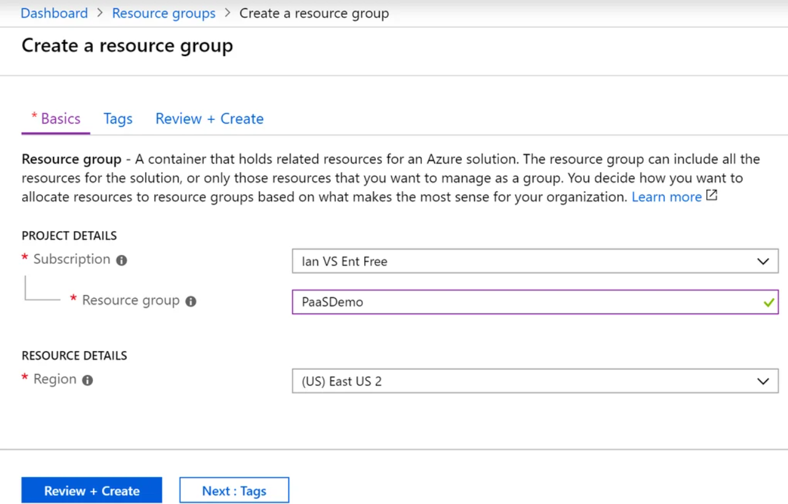
Task: Focus the Resource group name field
Action: (535, 302)
